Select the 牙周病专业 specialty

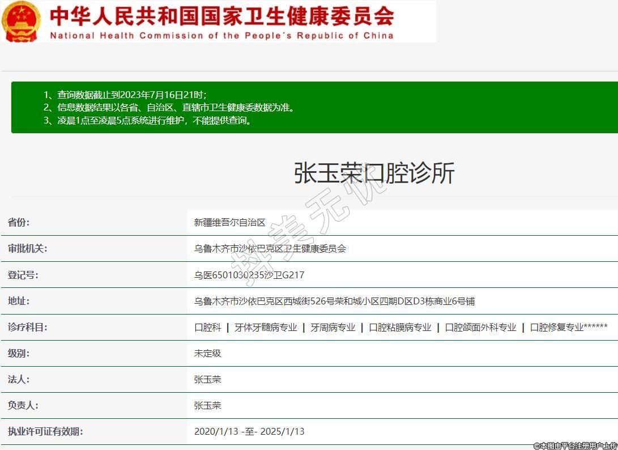pyautogui.click(x=333, y=328)
